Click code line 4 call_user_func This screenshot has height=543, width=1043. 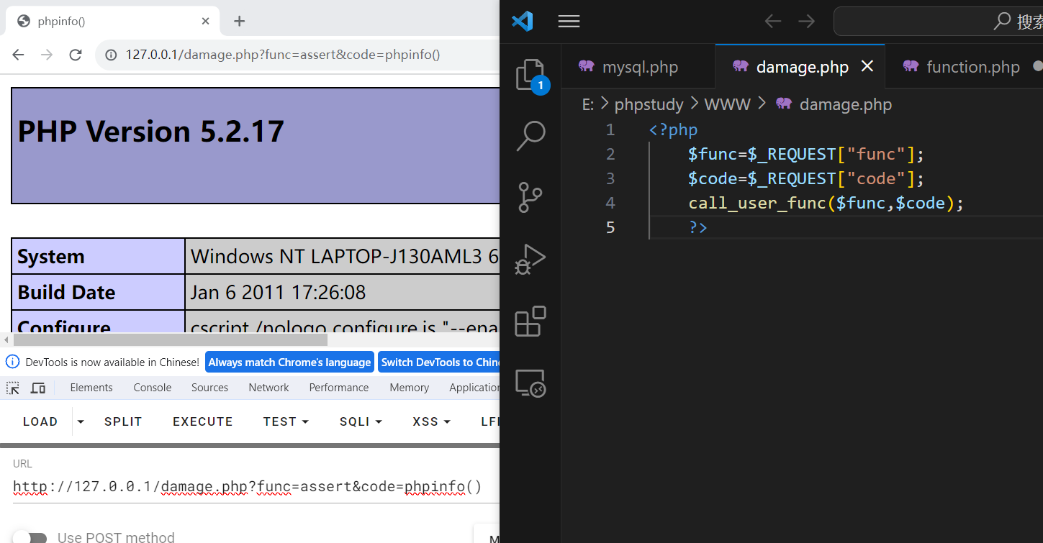pyautogui.click(x=826, y=203)
